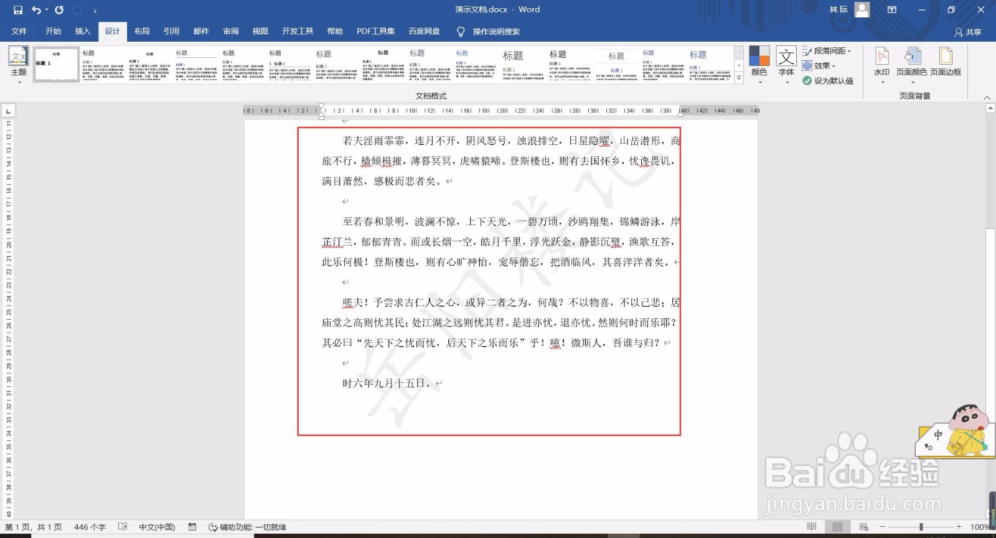Click the 100% zoom level
The width and height of the screenshot is (996, 538).
coord(981,527)
